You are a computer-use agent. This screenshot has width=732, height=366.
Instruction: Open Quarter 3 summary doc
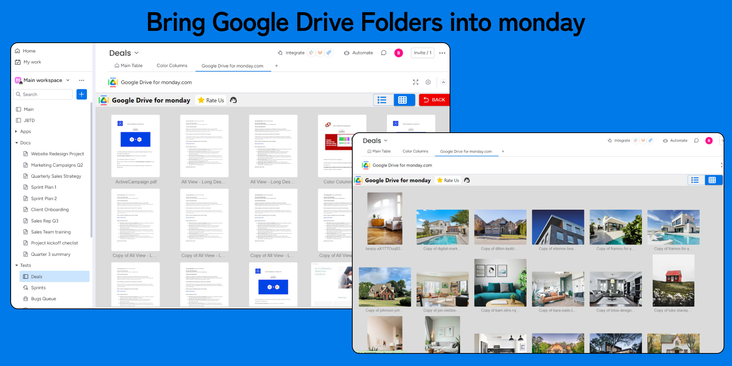click(47, 254)
